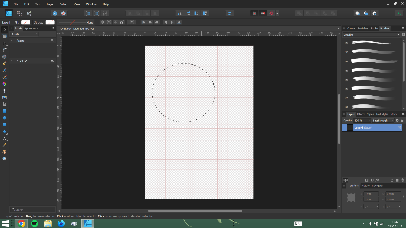
Task: Switch to the Swatches tab
Action: pyautogui.click(x=362, y=28)
